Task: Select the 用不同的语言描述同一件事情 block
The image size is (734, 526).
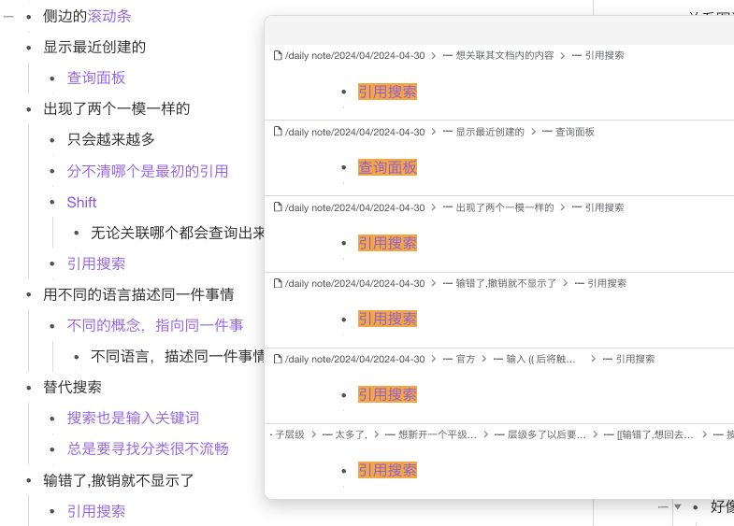Action: tap(138, 294)
